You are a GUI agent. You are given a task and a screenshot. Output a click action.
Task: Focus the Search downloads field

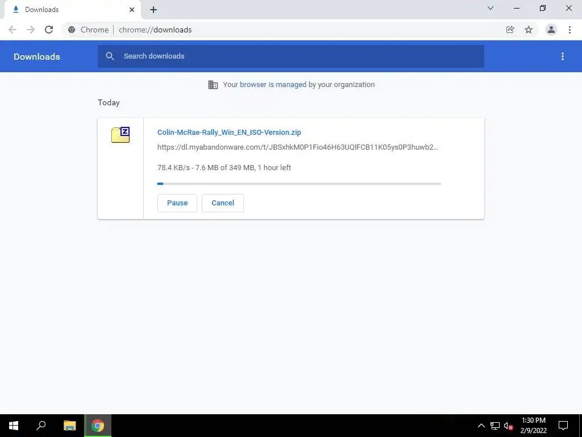[291, 56]
